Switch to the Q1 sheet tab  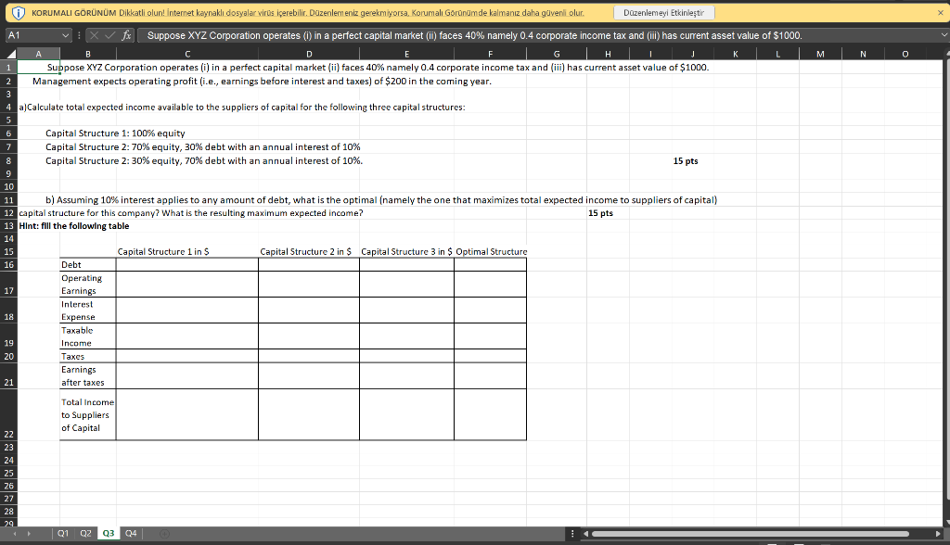pyautogui.click(x=63, y=534)
